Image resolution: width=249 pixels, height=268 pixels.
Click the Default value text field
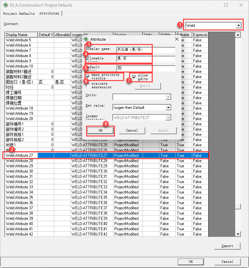[x=146, y=68]
